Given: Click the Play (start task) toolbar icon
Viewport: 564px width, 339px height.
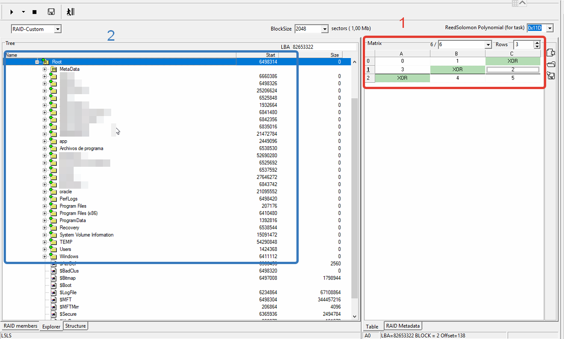Looking at the screenshot, I should pos(12,12).
